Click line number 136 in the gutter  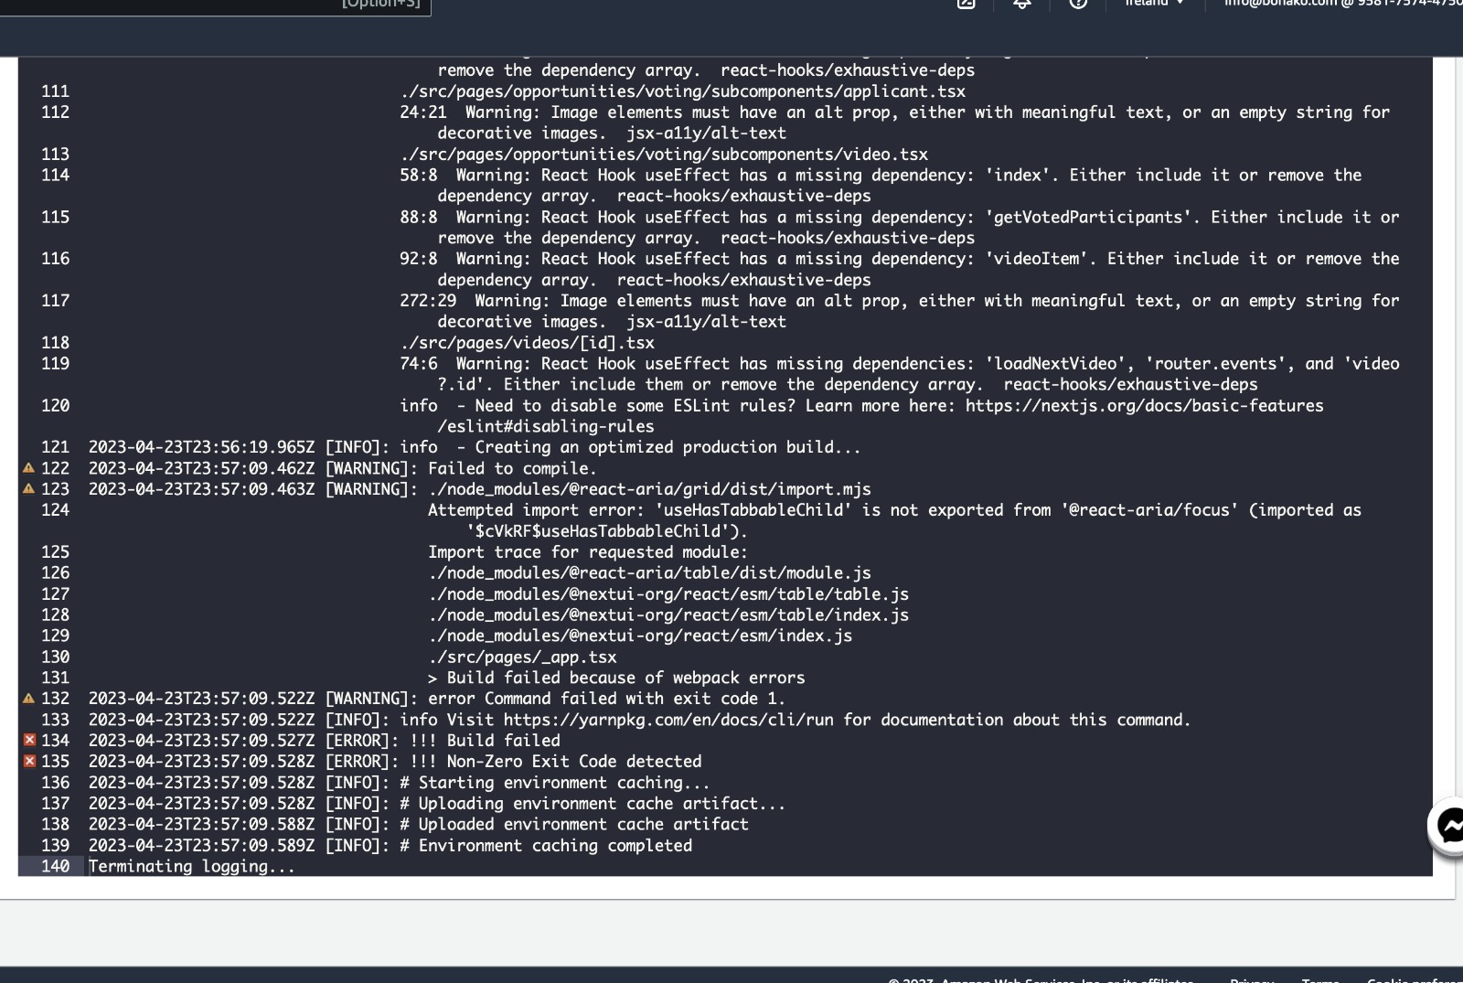55,783
